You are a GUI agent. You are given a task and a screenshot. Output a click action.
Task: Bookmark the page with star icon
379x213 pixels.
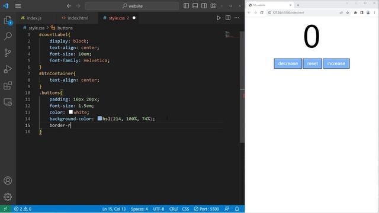pos(348,12)
